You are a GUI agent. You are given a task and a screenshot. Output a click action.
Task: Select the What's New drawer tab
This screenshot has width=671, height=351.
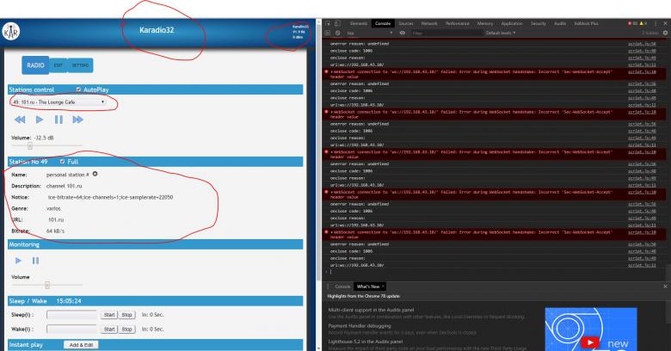(x=368, y=286)
